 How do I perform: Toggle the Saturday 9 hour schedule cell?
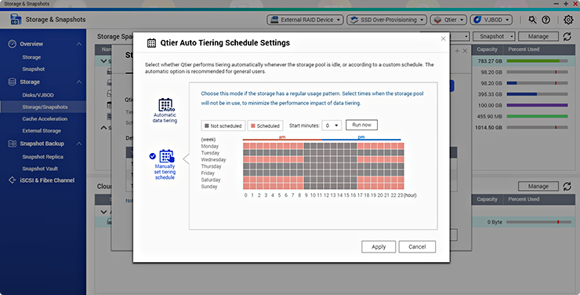[x=306, y=180]
